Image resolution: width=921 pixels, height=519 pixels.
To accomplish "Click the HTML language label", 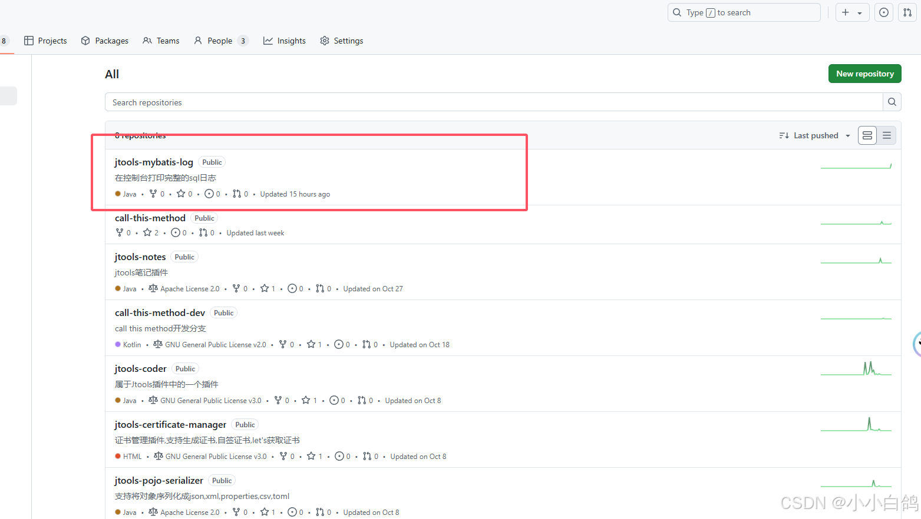I will pyautogui.click(x=133, y=457).
